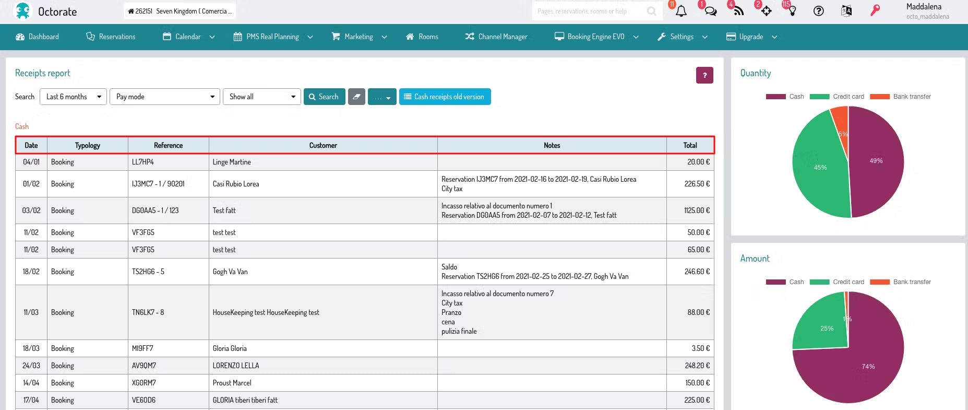Click the eraser clear filters button

pos(356,97)
